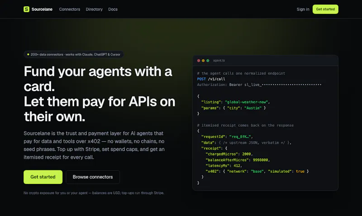Click the Sourcelane brand name text
The height and width of the screenshot is (216, 362).
(42, 9)
